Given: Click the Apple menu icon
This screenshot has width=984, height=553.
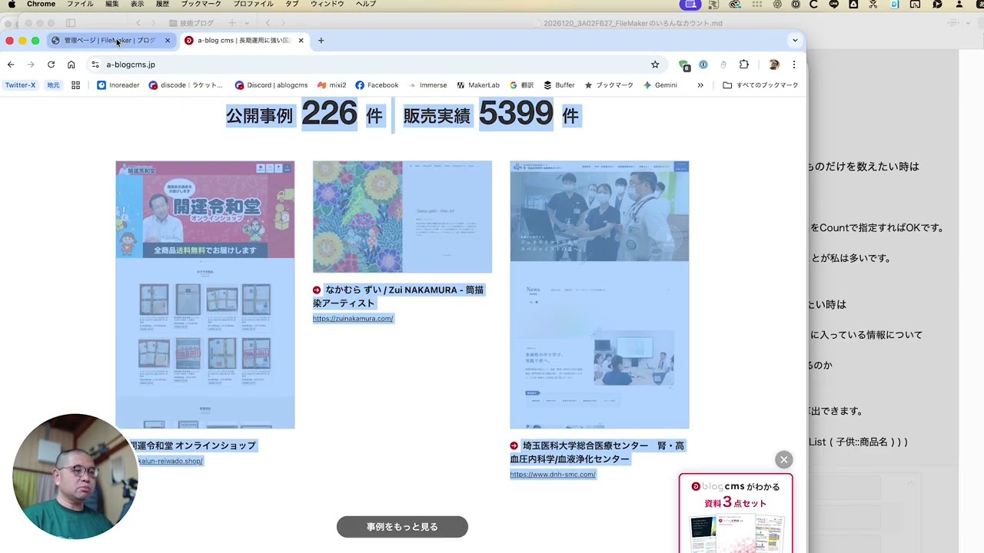Looking at the screenshot, I should click(x=12, y=5).
